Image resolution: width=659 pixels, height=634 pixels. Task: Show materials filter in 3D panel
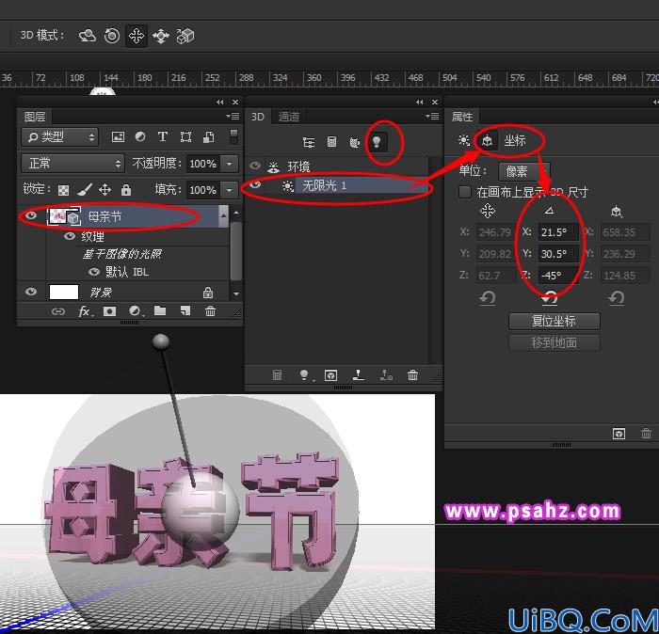coord(354,142)
